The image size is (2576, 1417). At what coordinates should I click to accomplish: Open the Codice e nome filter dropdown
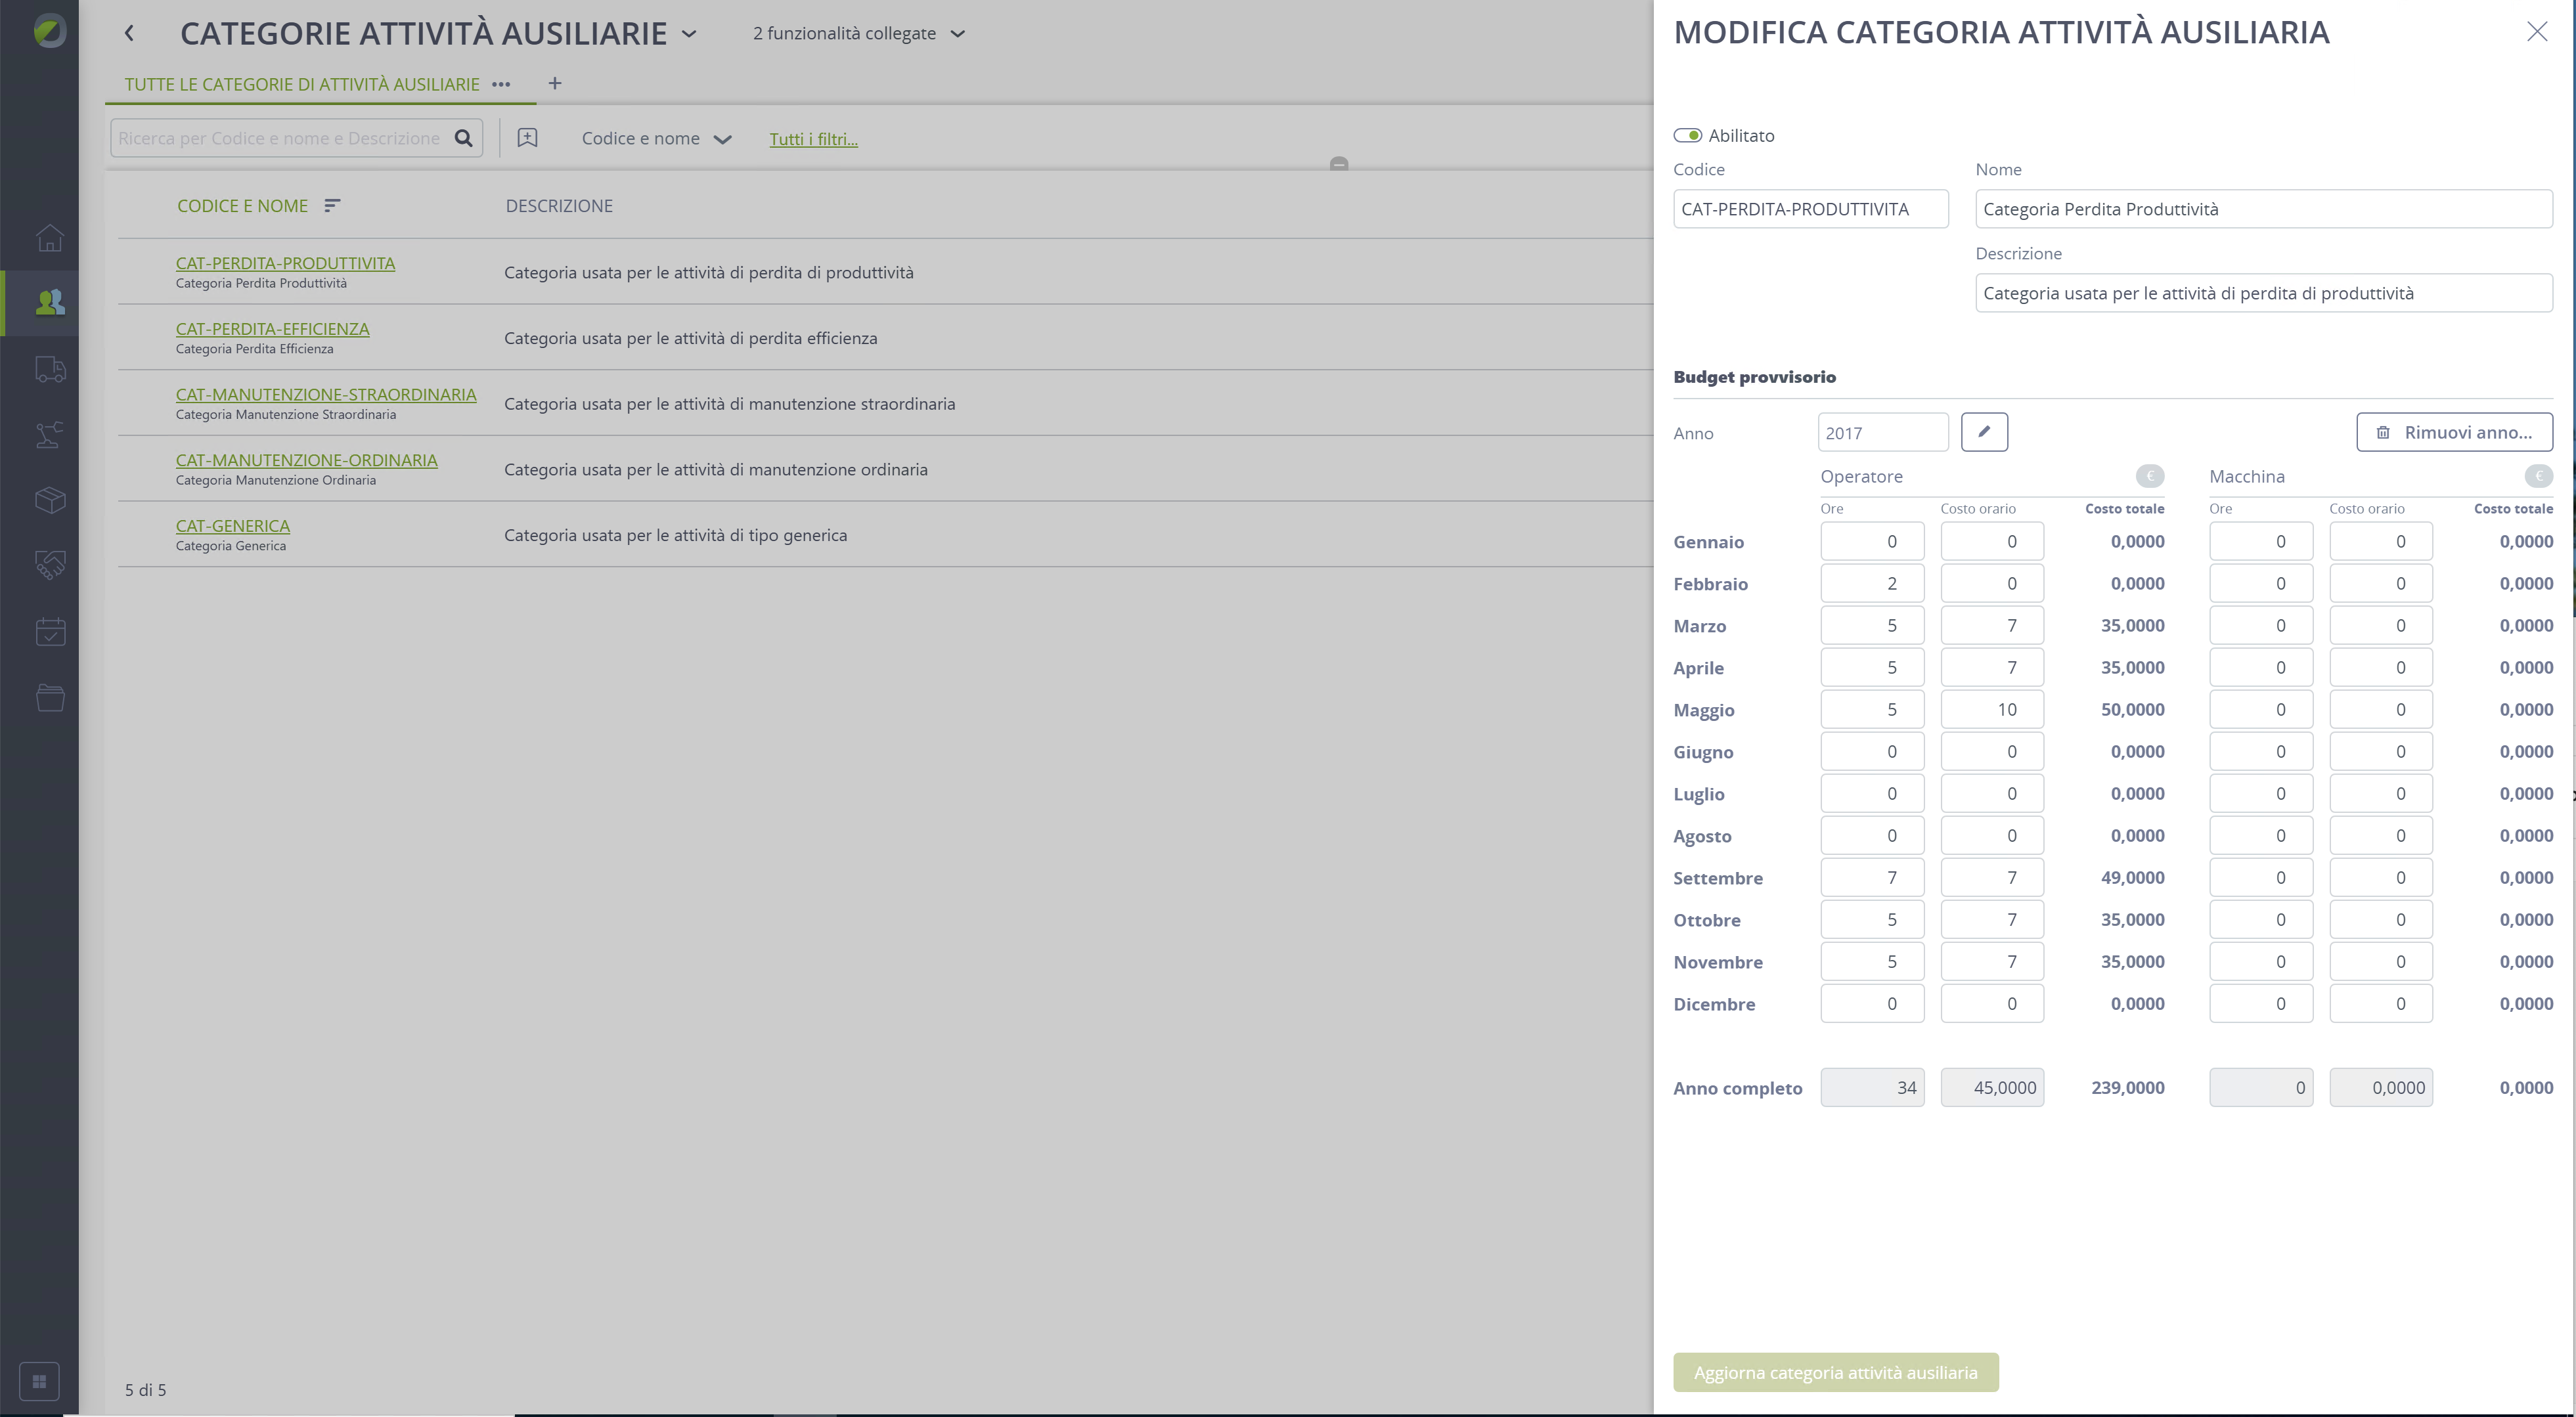[656, 138]
